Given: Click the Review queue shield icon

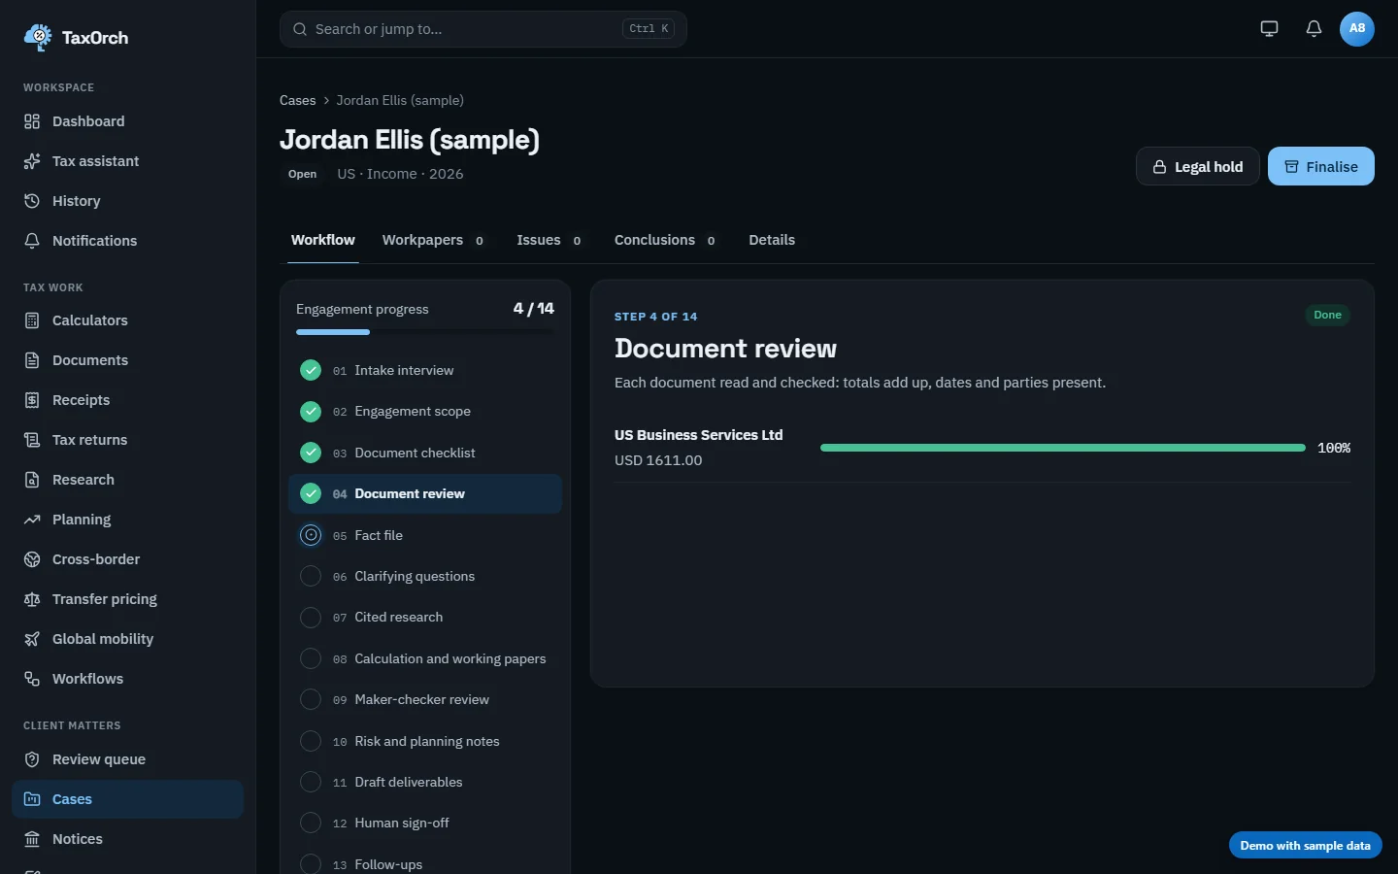Looking at the screenshot, I should coord(32,759).
